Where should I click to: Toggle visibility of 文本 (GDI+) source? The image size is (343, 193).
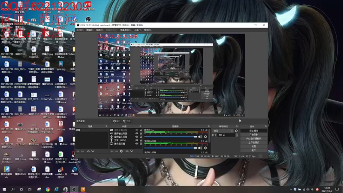(137, 140)
